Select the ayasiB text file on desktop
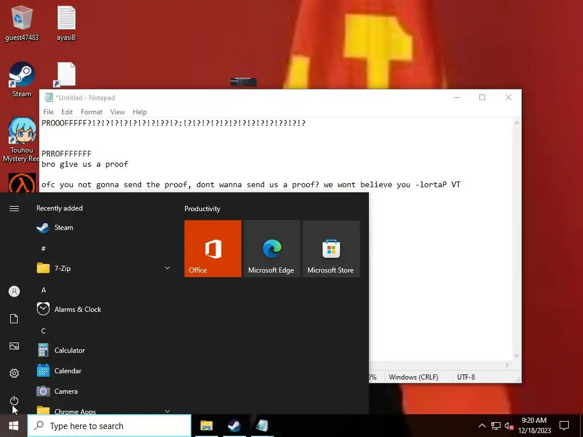 (x=66, y=23)
